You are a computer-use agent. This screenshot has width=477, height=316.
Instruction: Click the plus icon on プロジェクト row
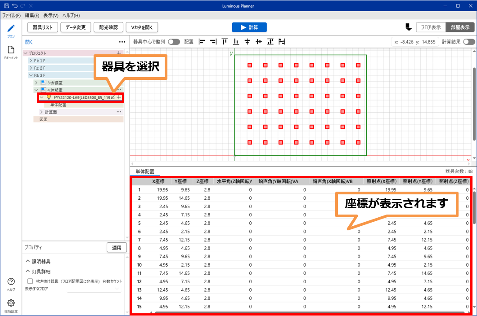pos(119,53)
